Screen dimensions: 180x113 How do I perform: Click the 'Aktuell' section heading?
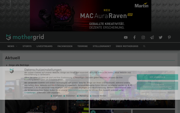click(13, 58)
